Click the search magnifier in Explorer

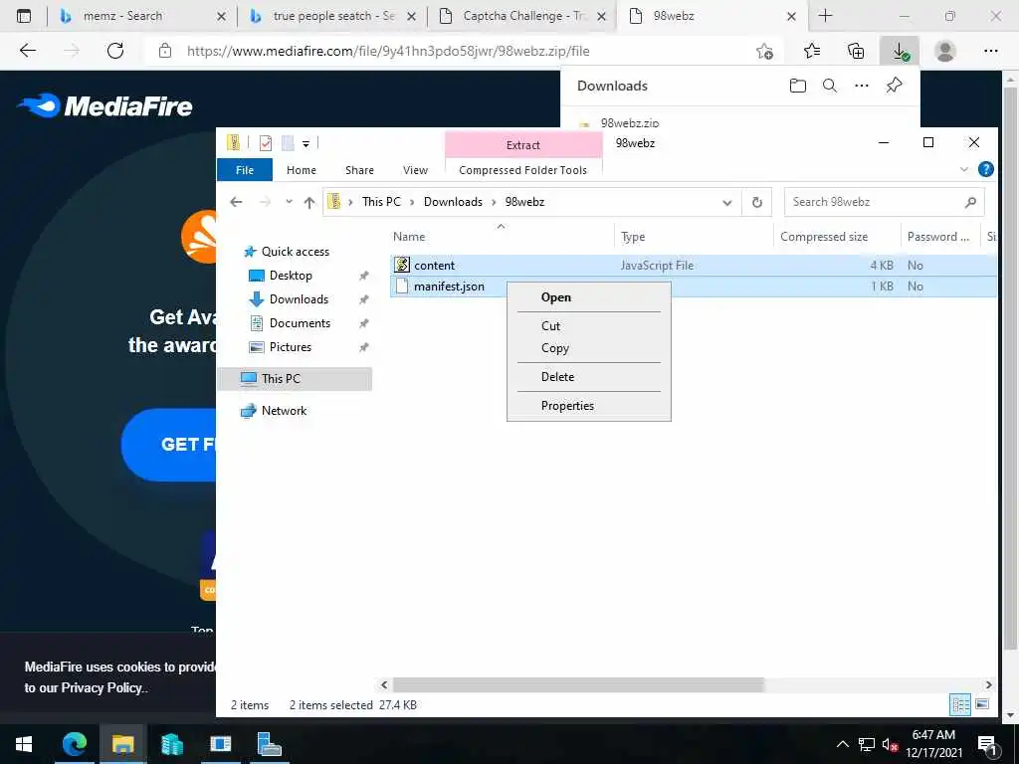coord(970,202)
